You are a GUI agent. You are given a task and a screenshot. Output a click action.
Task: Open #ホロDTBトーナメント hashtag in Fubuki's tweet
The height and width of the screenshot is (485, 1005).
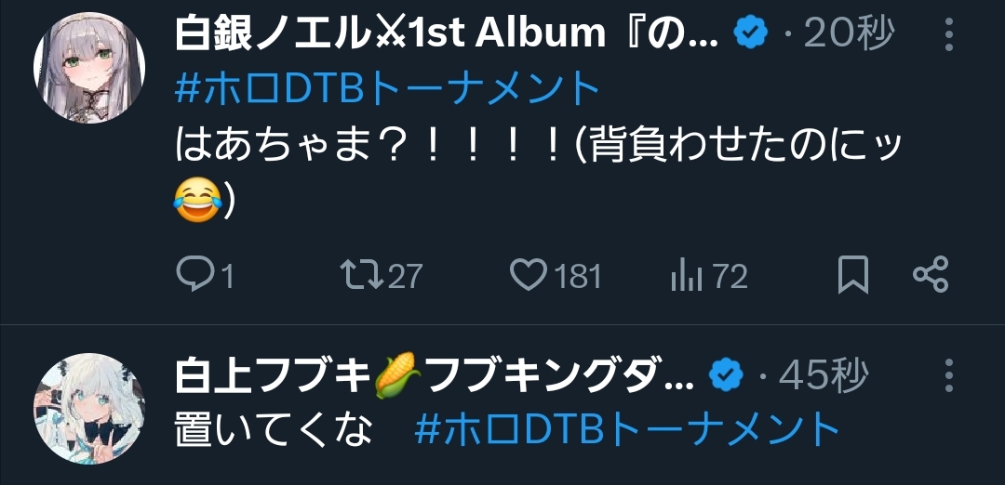tap(627, 430)
